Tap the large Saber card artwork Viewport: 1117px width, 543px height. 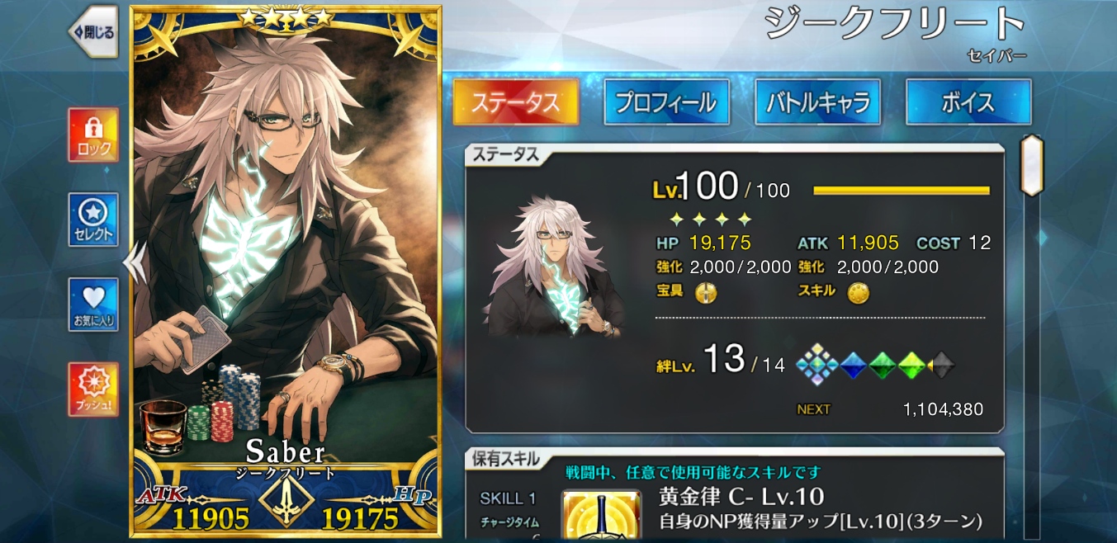click(286, 248)
